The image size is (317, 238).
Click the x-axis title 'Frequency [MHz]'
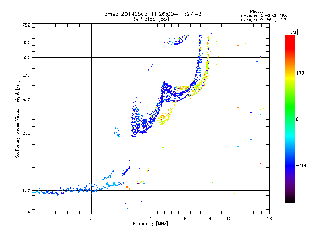click(x=150, y=224)
